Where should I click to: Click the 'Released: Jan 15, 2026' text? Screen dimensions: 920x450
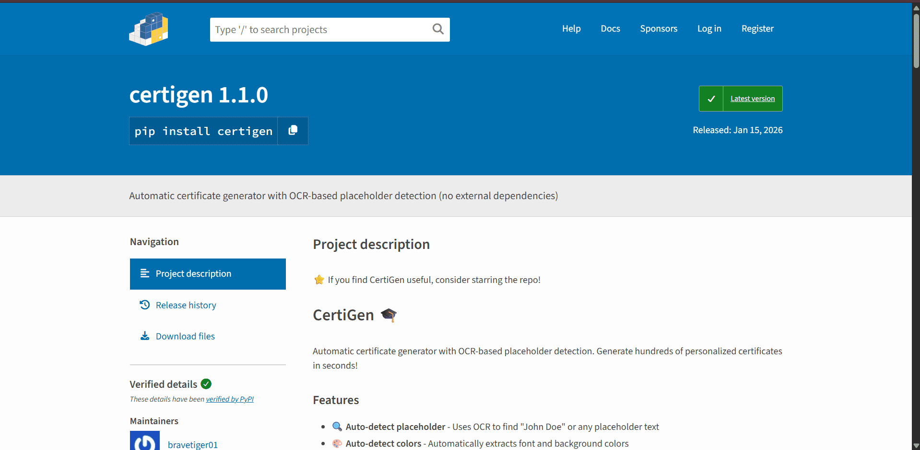click(737, 130)
